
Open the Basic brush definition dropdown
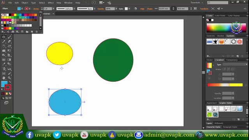[x=94, y=9]
